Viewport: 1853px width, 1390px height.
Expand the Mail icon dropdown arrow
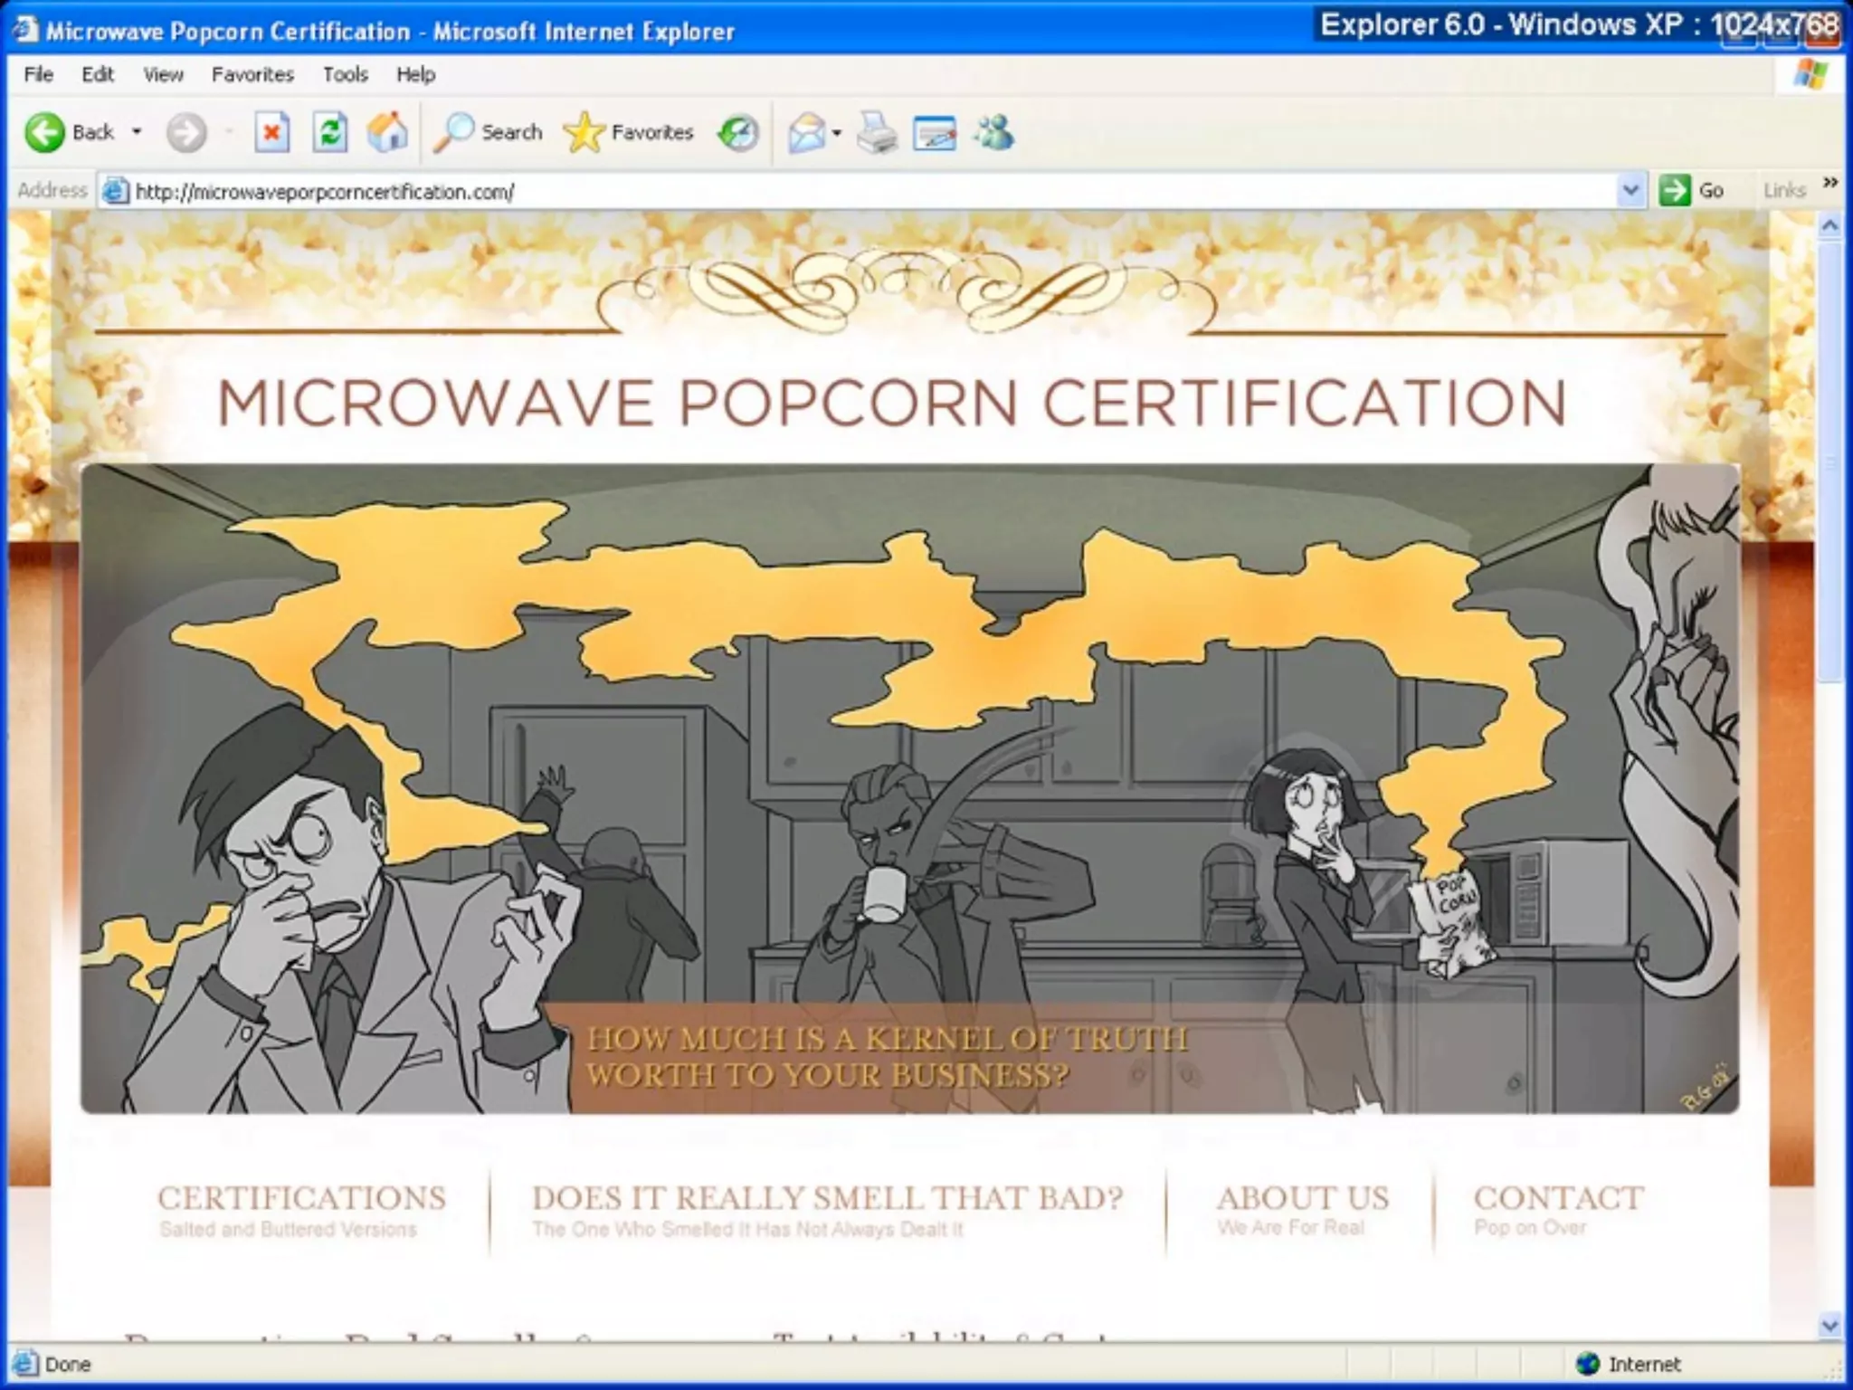point(837,133)
